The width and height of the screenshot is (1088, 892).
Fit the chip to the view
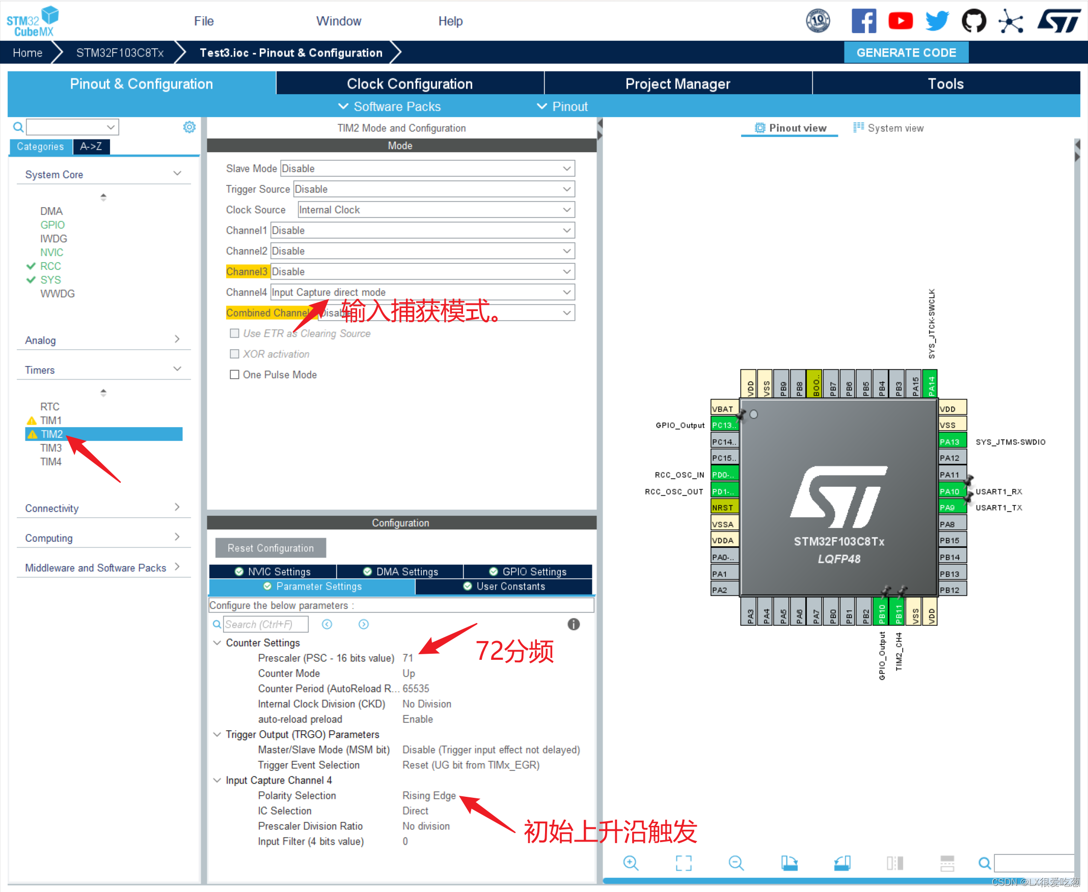[684, 862]
